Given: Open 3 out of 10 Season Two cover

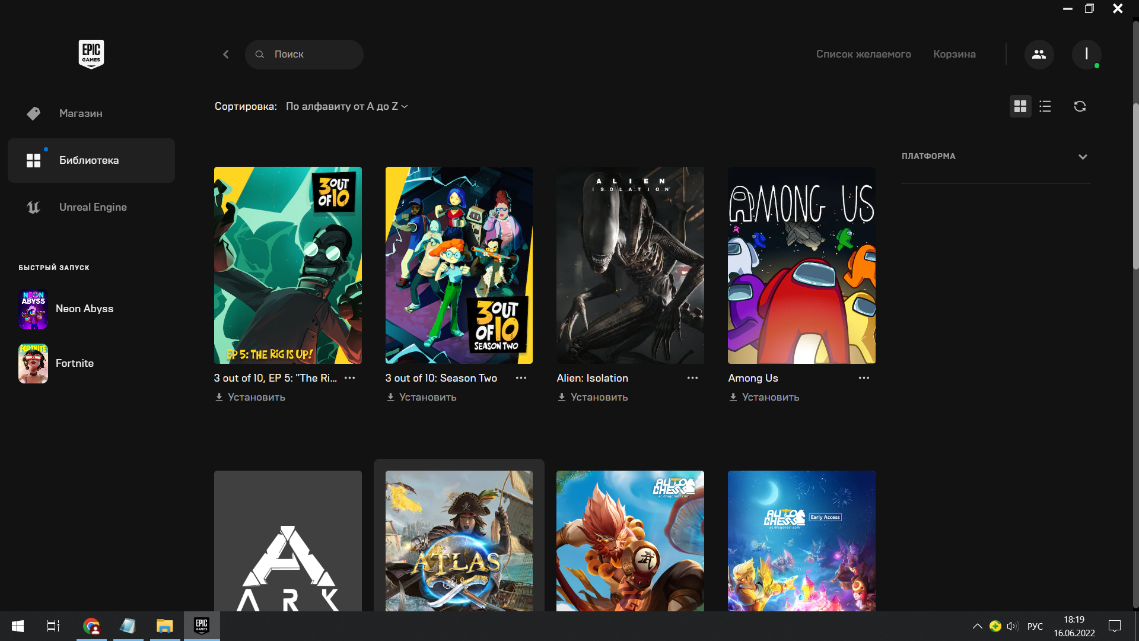Looking at the screenshot, I should click(459, 265).
